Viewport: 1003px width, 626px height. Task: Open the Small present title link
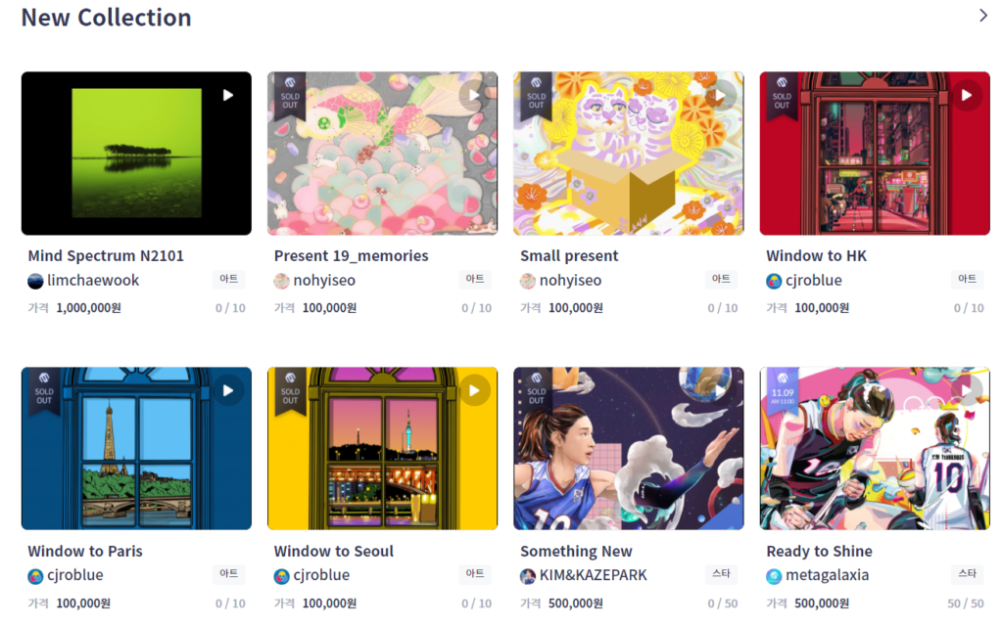click(x=569, y=256)
